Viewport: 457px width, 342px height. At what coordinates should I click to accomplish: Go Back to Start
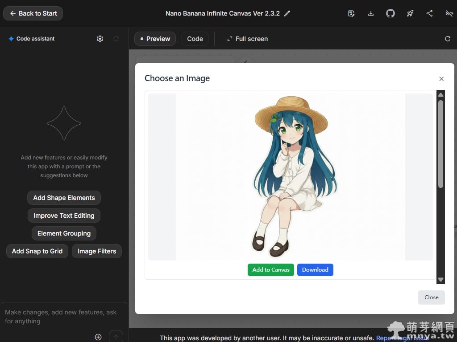[x=33, y=13]
